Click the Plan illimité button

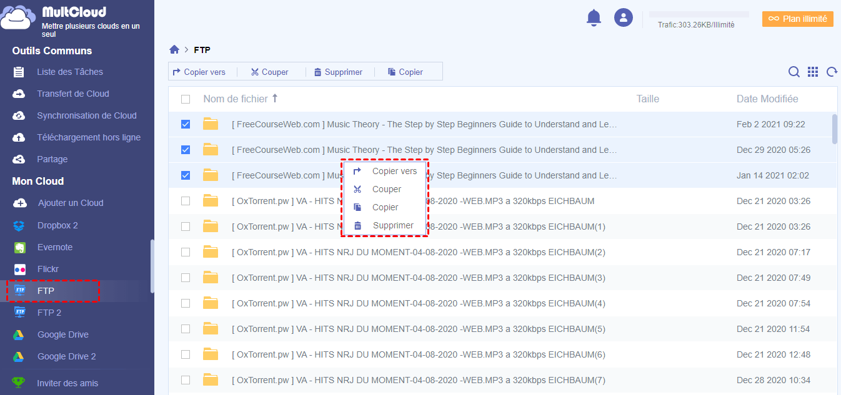coord(798,19)
